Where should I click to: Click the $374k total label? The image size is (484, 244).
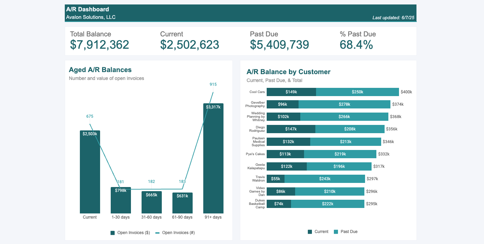pos(398,104)
